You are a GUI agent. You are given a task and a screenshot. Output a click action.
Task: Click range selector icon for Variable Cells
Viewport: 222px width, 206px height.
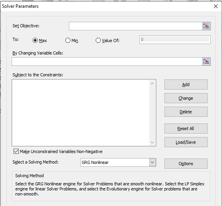click(206, 62)
